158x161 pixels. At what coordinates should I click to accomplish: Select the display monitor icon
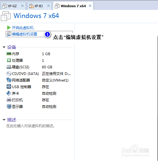point(9,106)
